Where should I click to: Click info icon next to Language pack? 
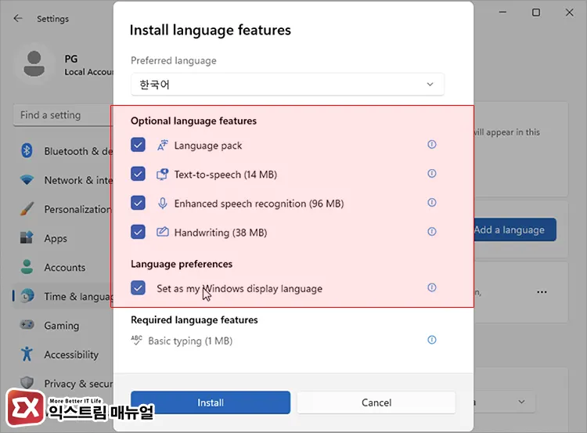(431, 145)
